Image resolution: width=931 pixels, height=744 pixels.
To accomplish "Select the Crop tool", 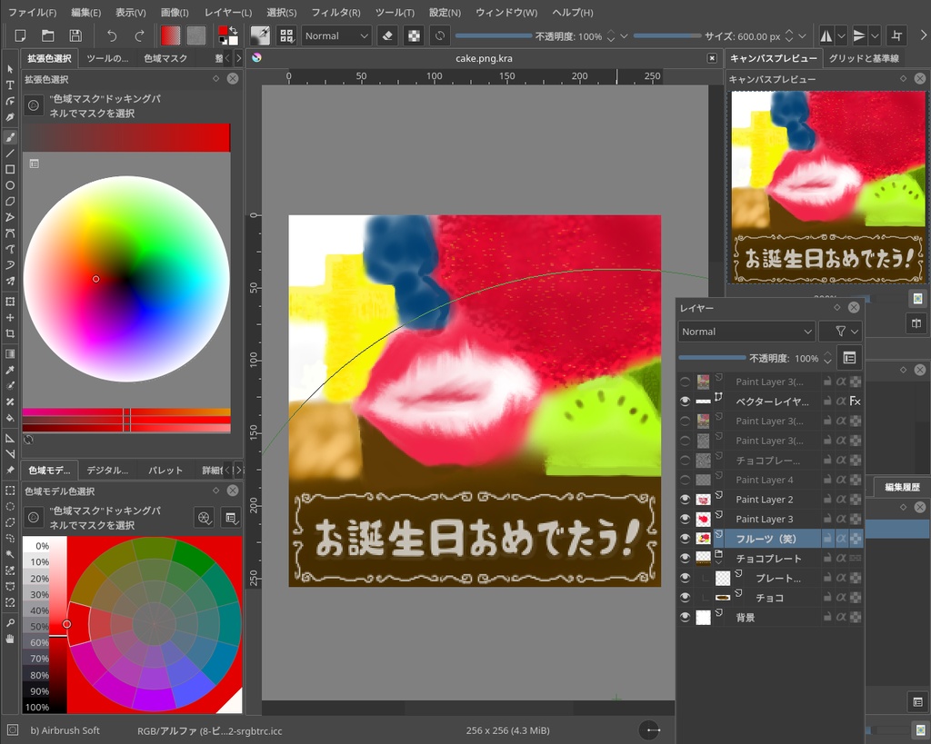I will pyautogui.click(x=9, y=333).
